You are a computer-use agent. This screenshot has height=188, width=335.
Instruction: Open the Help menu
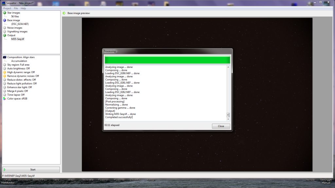[x=23, y=8]
